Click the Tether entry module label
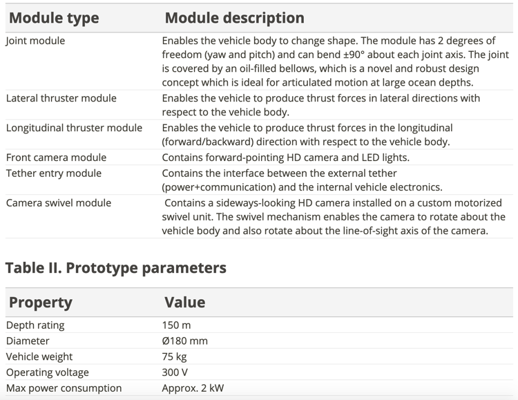The image size is (518, 400). pos(53,173)
